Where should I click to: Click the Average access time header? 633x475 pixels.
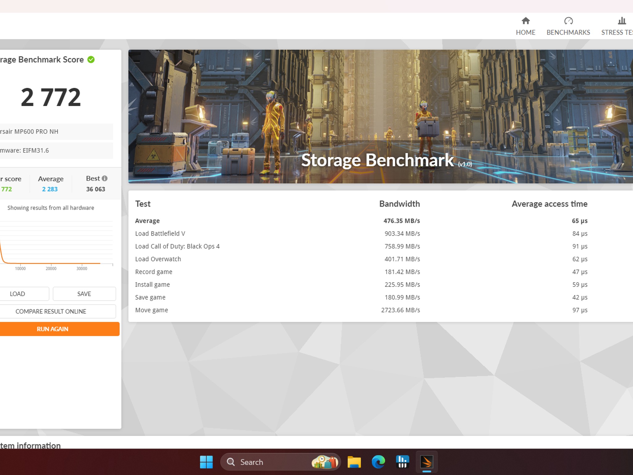pyautogui.click(x=550, y=204)
